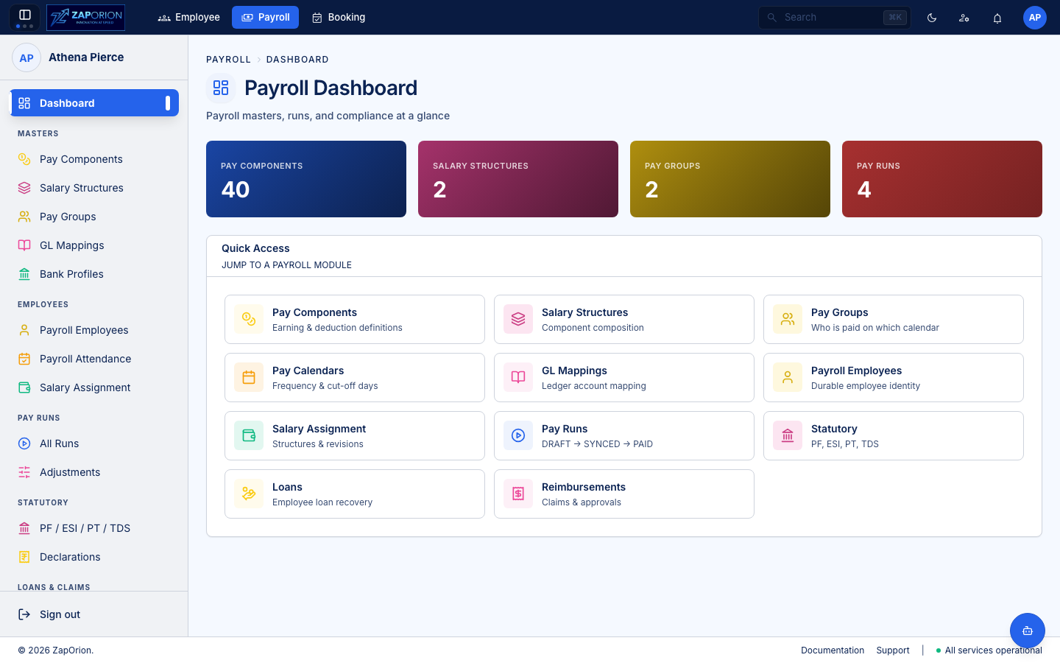Viewport: 1060px width, 663px height.
Task: Open the Employee top menu
Action: coord(189,17)
